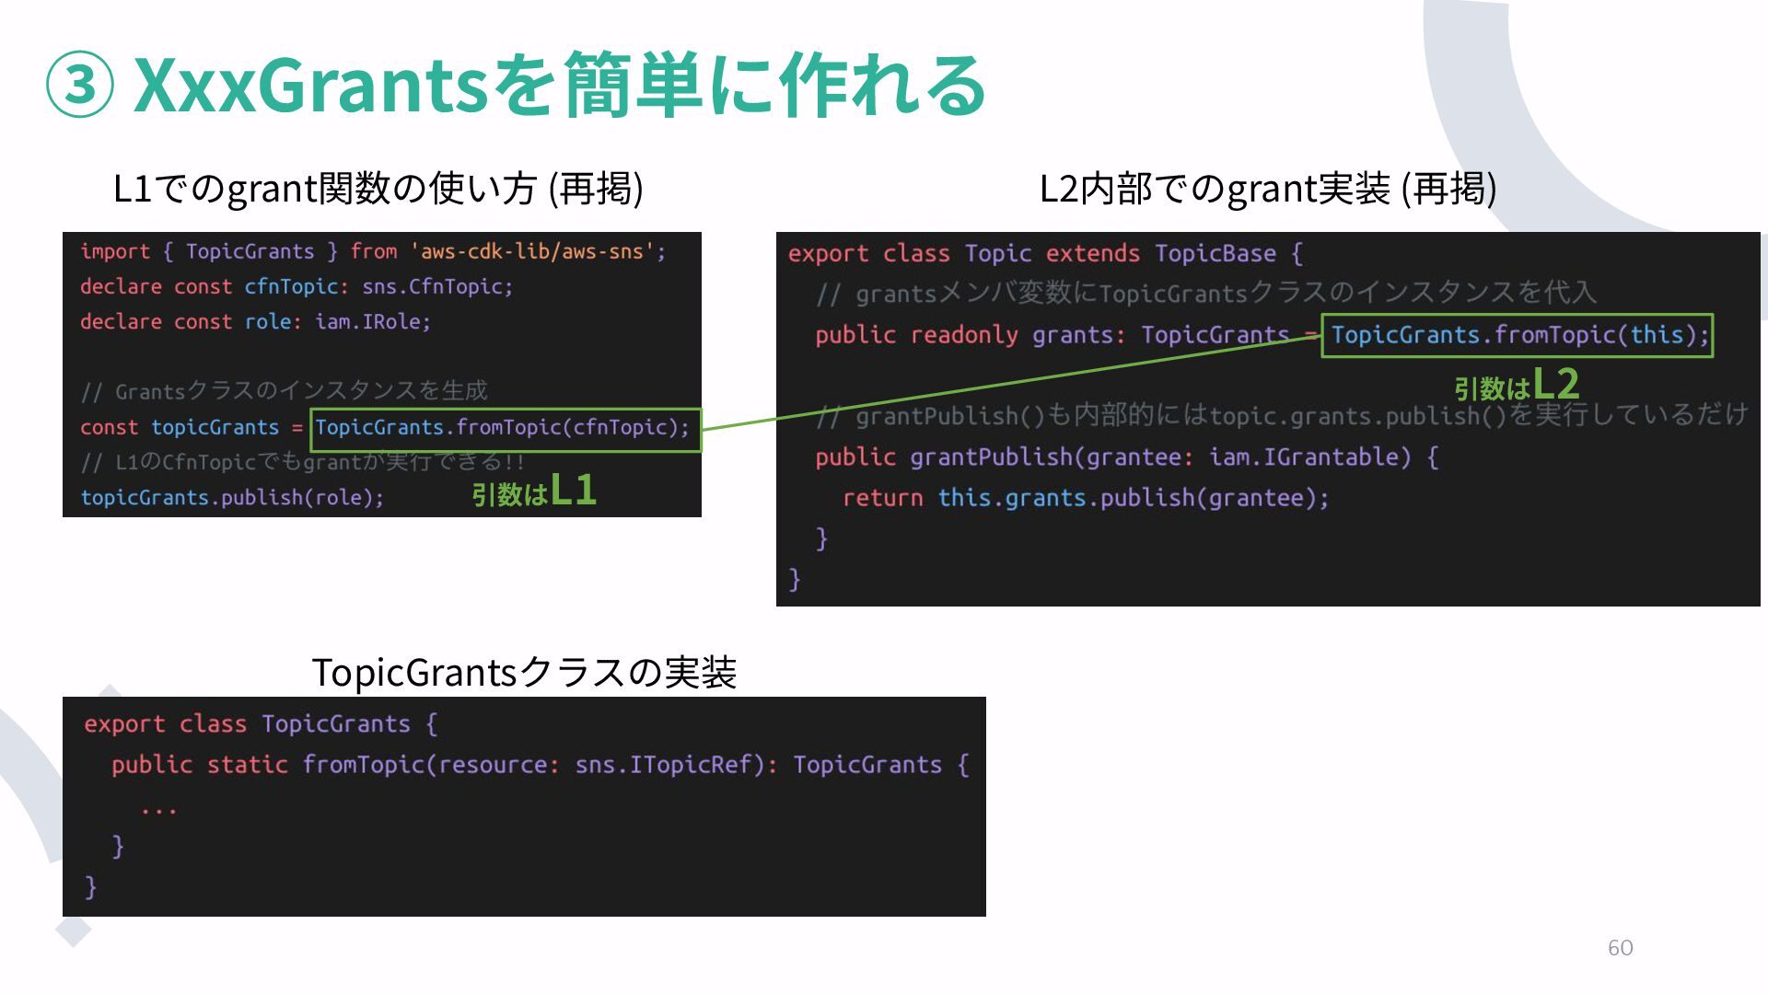1768x994 pixels.
Task: Click heading L1でのgrant関数の使い方 (再掲)
Action: click(x=378, y=189)
